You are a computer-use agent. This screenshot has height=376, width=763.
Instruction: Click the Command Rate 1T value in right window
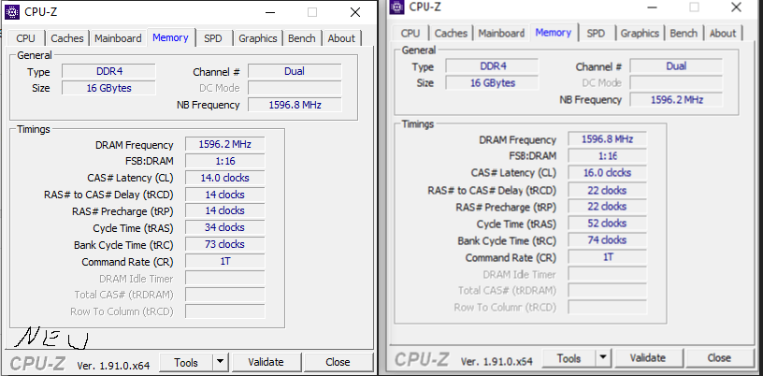(x=607, y=257)
